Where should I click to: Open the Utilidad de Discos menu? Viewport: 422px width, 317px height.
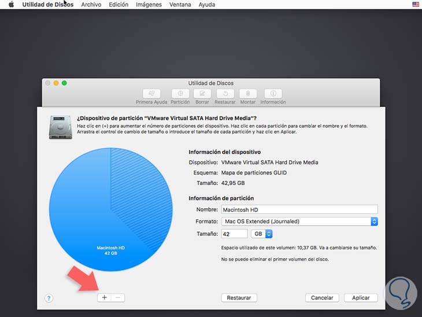point(47,5)
